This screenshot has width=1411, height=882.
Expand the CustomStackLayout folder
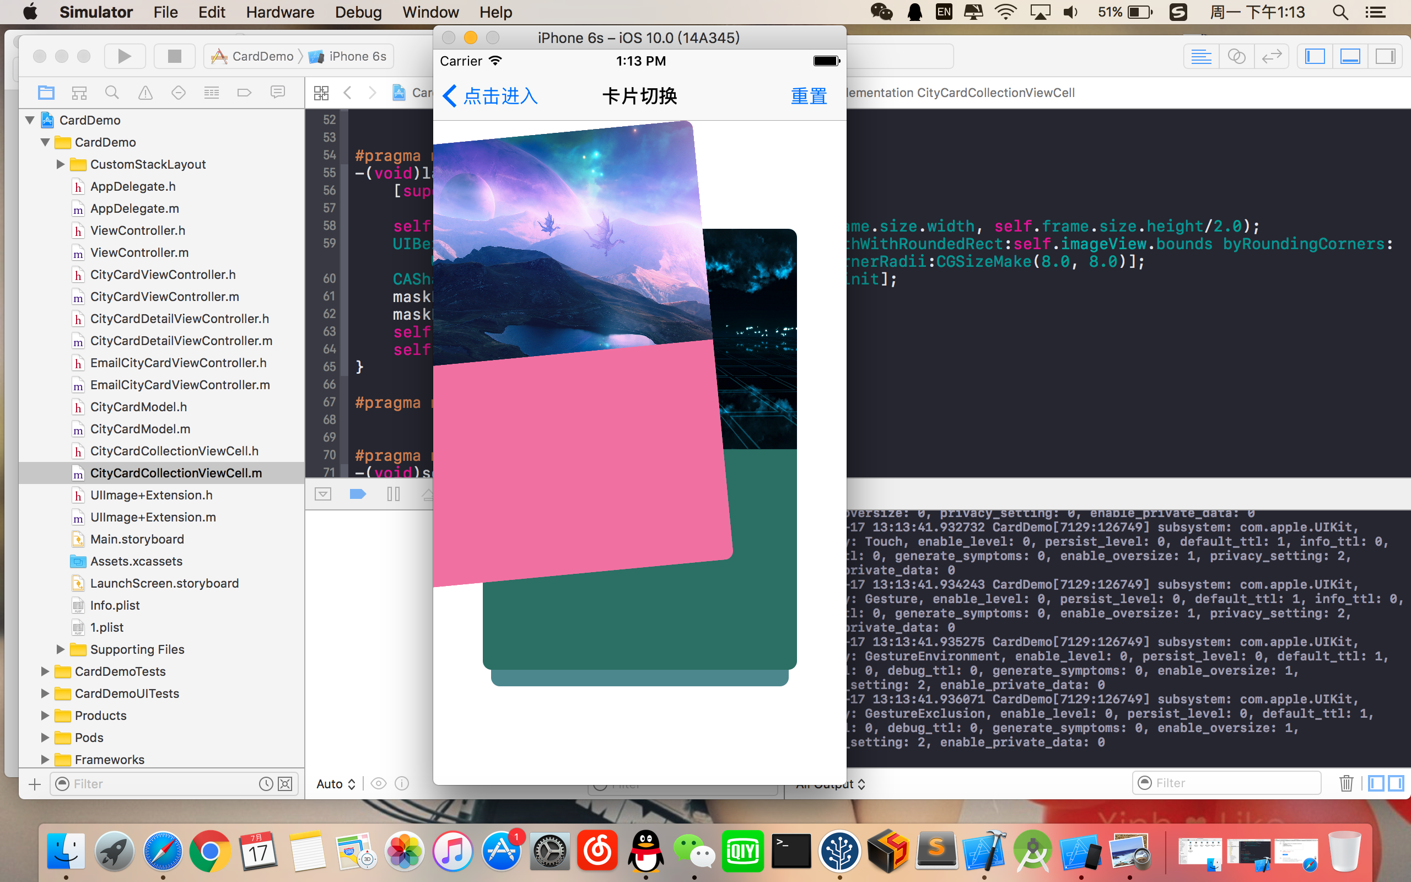tap(60, 164)
